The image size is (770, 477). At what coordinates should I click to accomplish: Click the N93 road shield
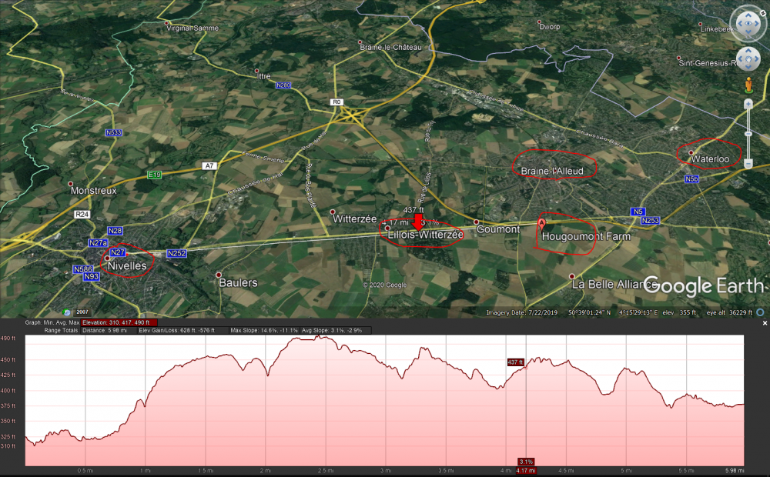click(92, 276)
